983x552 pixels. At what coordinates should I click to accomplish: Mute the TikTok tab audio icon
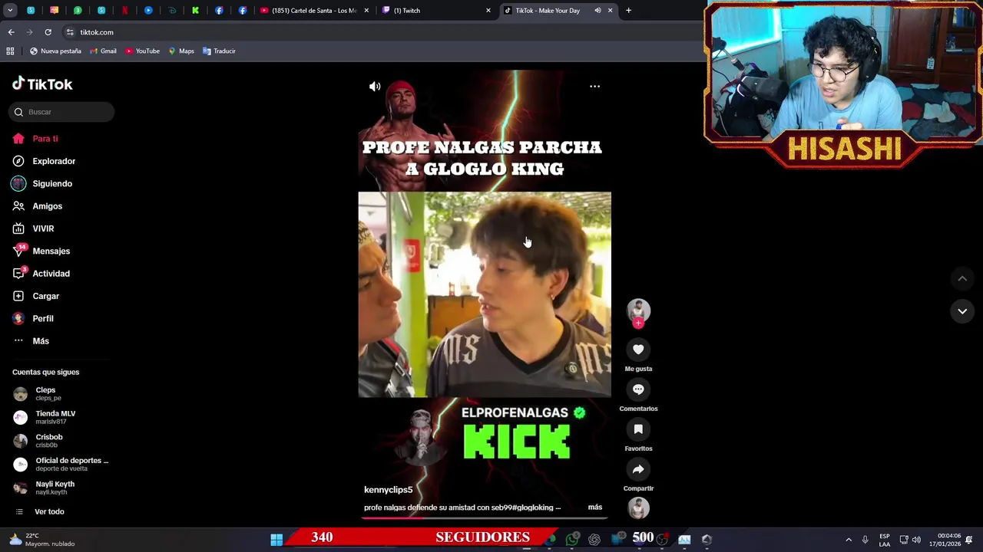click(x=597, y=11)
